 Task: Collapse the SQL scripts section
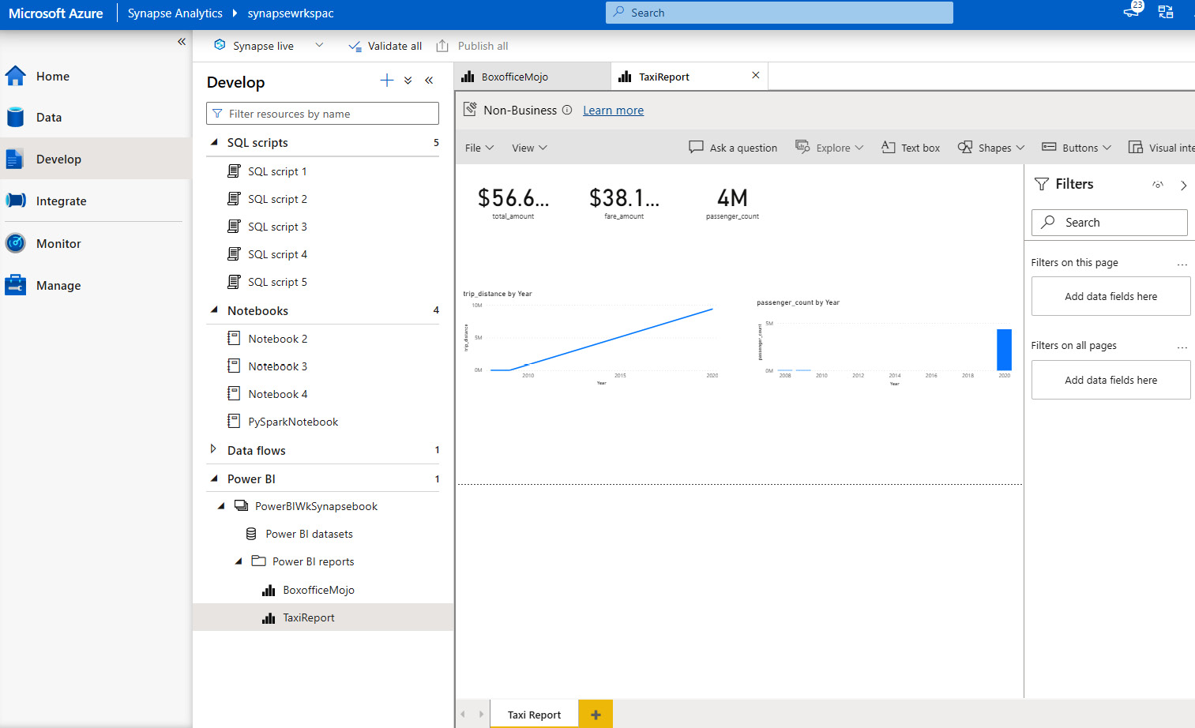click(x=214, y=143)
